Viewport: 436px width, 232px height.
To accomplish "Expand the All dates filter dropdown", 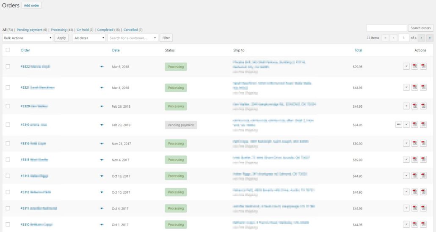I will click(x=89, y=38).
